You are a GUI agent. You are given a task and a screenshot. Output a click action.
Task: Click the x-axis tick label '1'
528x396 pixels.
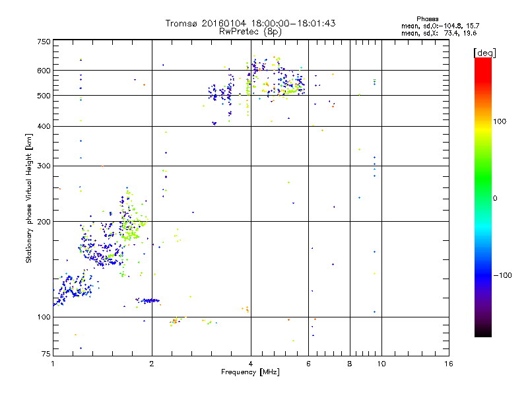53,364
